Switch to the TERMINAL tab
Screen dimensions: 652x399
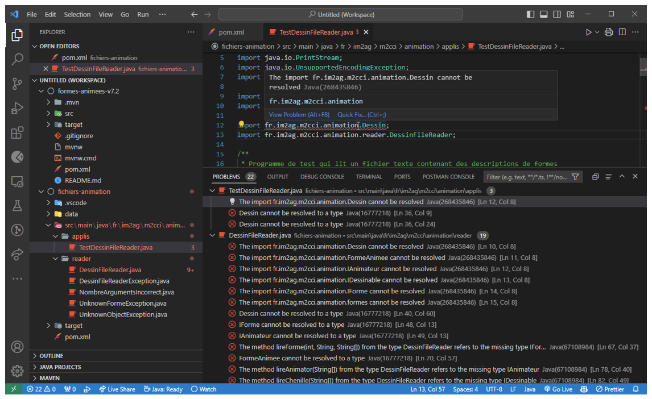pos(369,177)
